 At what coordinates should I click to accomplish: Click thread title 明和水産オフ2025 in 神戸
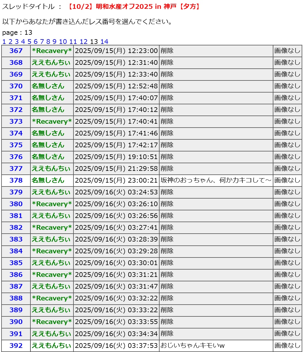tap(134, 6)
